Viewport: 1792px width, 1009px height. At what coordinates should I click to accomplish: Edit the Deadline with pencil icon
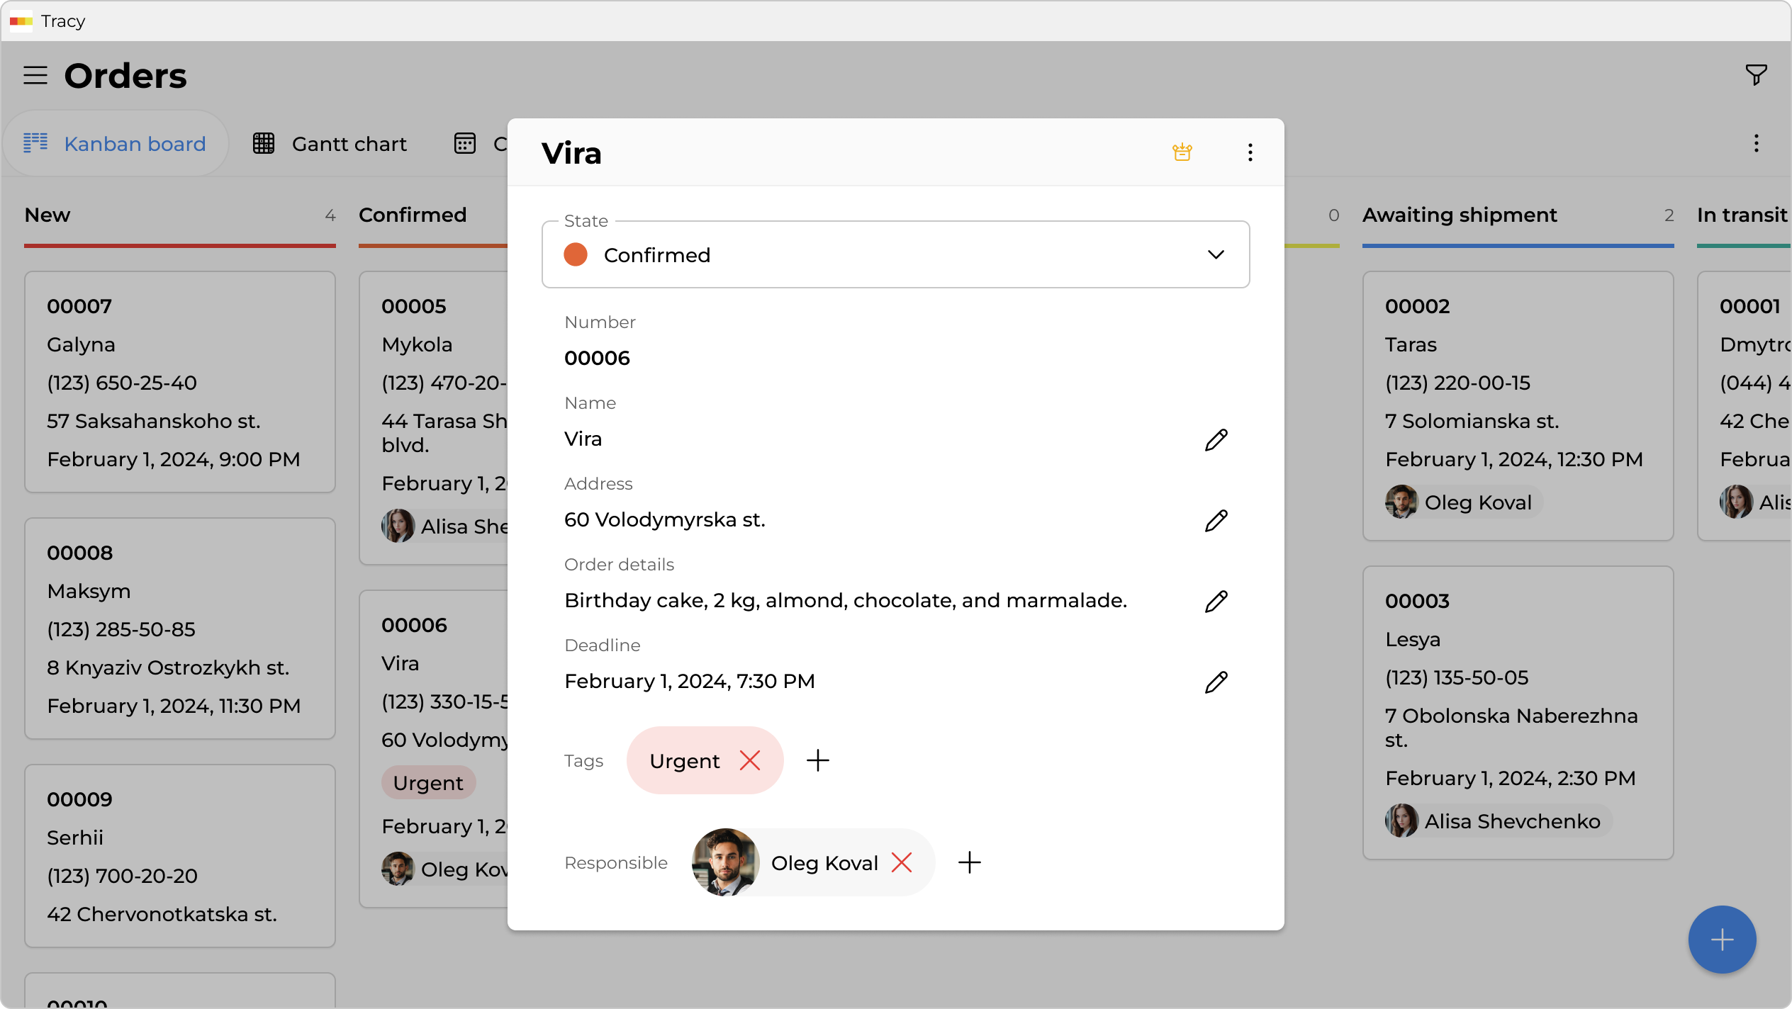1216,682
